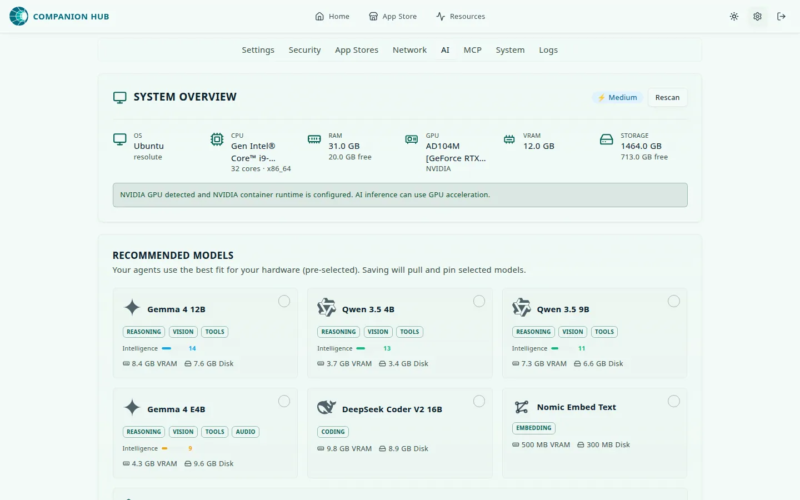Switch to the App Stores tab
Viewport: 800px width, 500px height.
click(357, 50)
